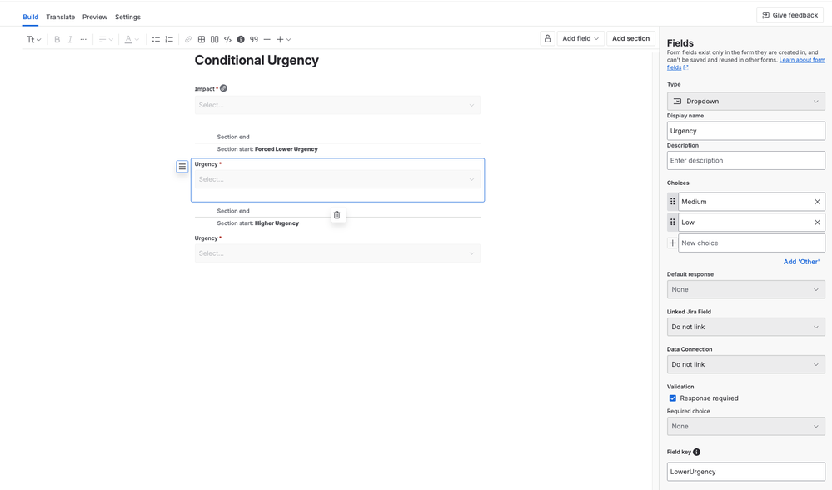The height and width of the screenshot is (490, 832).
Task: Click the plus icon to add a choice
Action: click(672, 243)
